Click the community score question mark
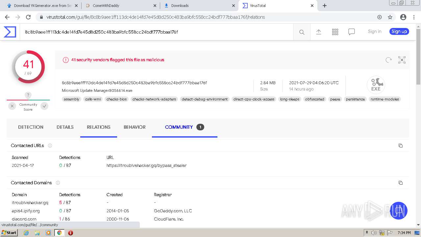The image size is (421, 237). pos(28,95)
